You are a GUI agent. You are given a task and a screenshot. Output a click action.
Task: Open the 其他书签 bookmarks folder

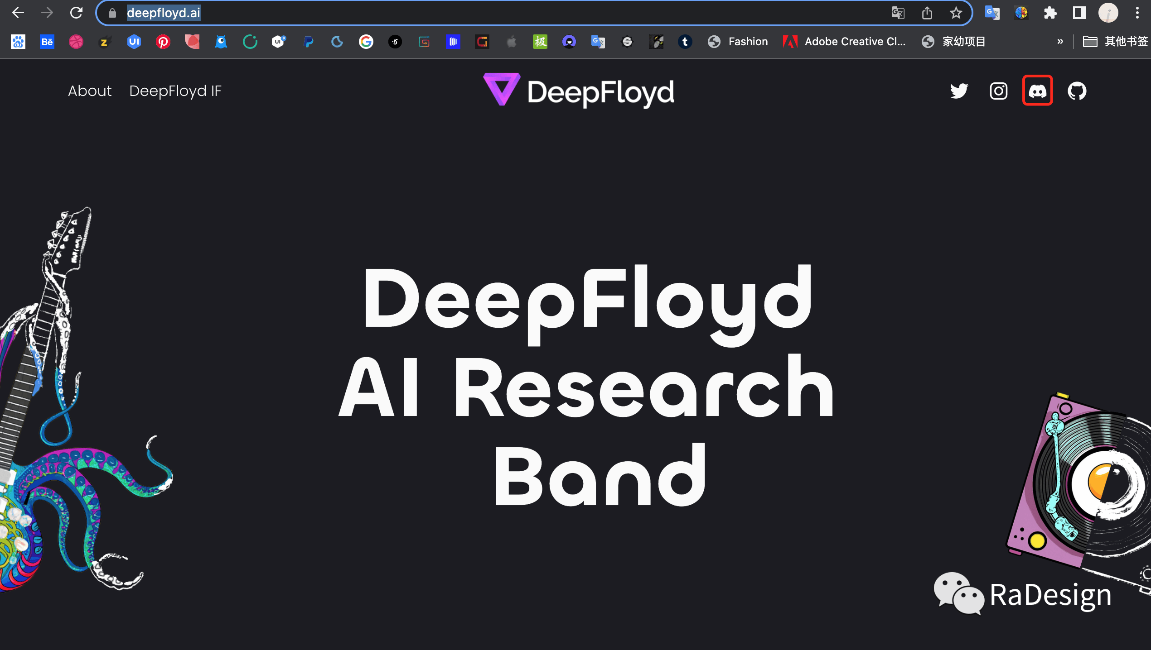1115,42
